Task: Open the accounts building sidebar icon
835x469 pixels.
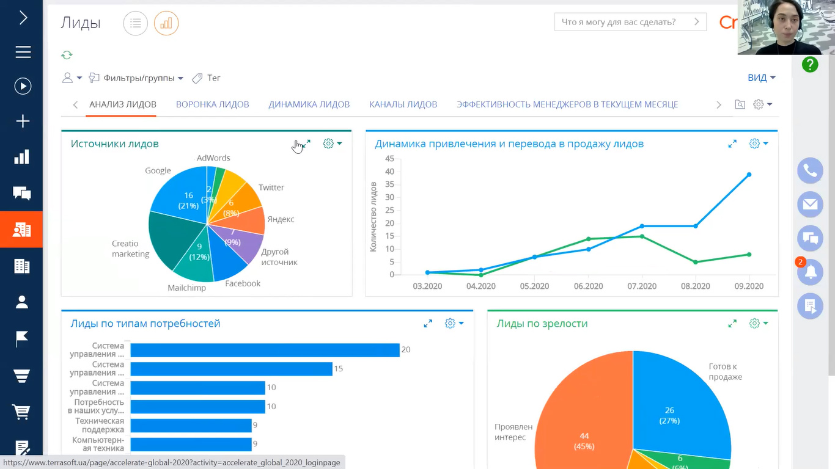Action: [x=22, y=266]
